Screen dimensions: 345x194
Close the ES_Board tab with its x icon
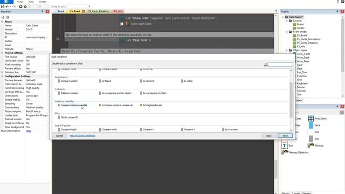(x=84, y=11)
